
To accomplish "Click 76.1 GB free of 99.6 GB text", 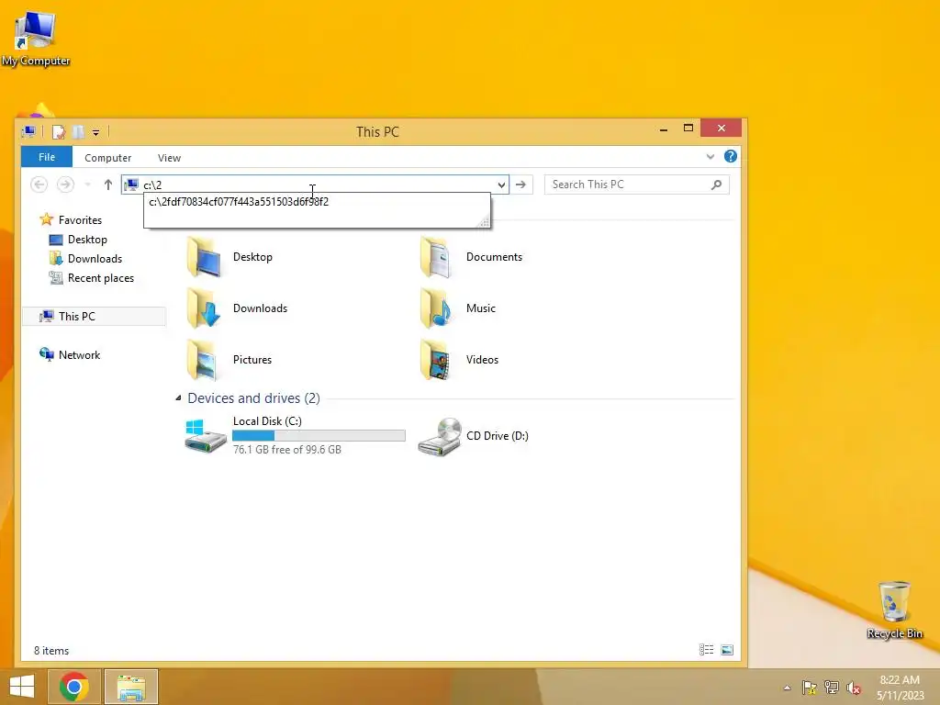I will pos(287,450).
